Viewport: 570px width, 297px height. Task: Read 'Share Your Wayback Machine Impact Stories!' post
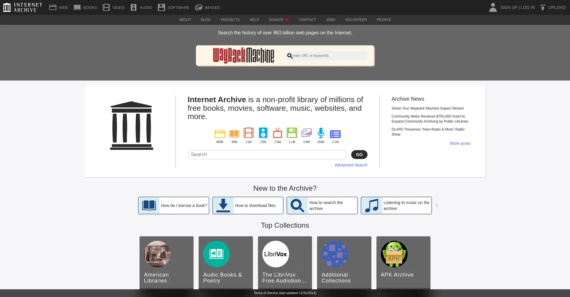coord(427,108)
